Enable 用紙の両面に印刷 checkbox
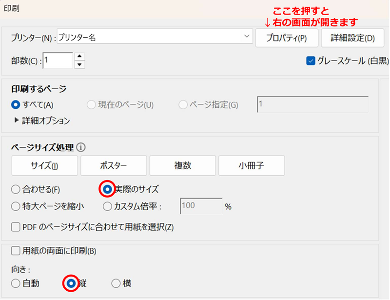 click(x=16, y=251)
